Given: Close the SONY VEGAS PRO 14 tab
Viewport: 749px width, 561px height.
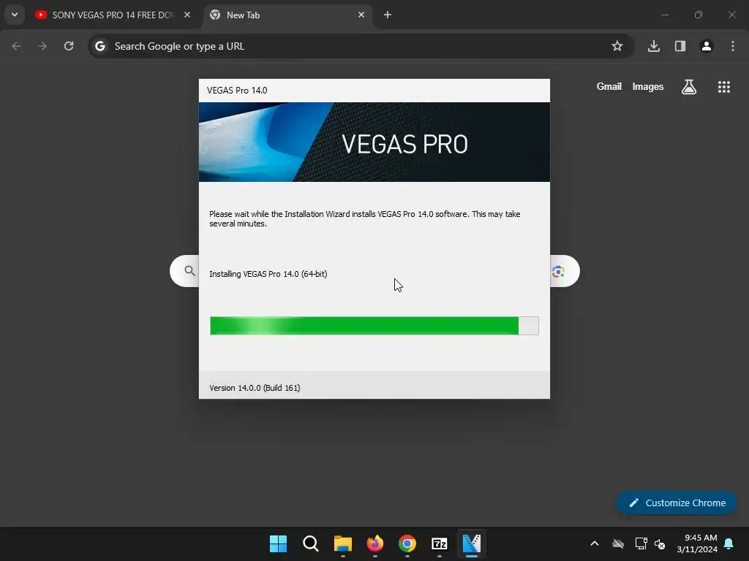Looking at the screenshot, I should (x=187, y=15).
